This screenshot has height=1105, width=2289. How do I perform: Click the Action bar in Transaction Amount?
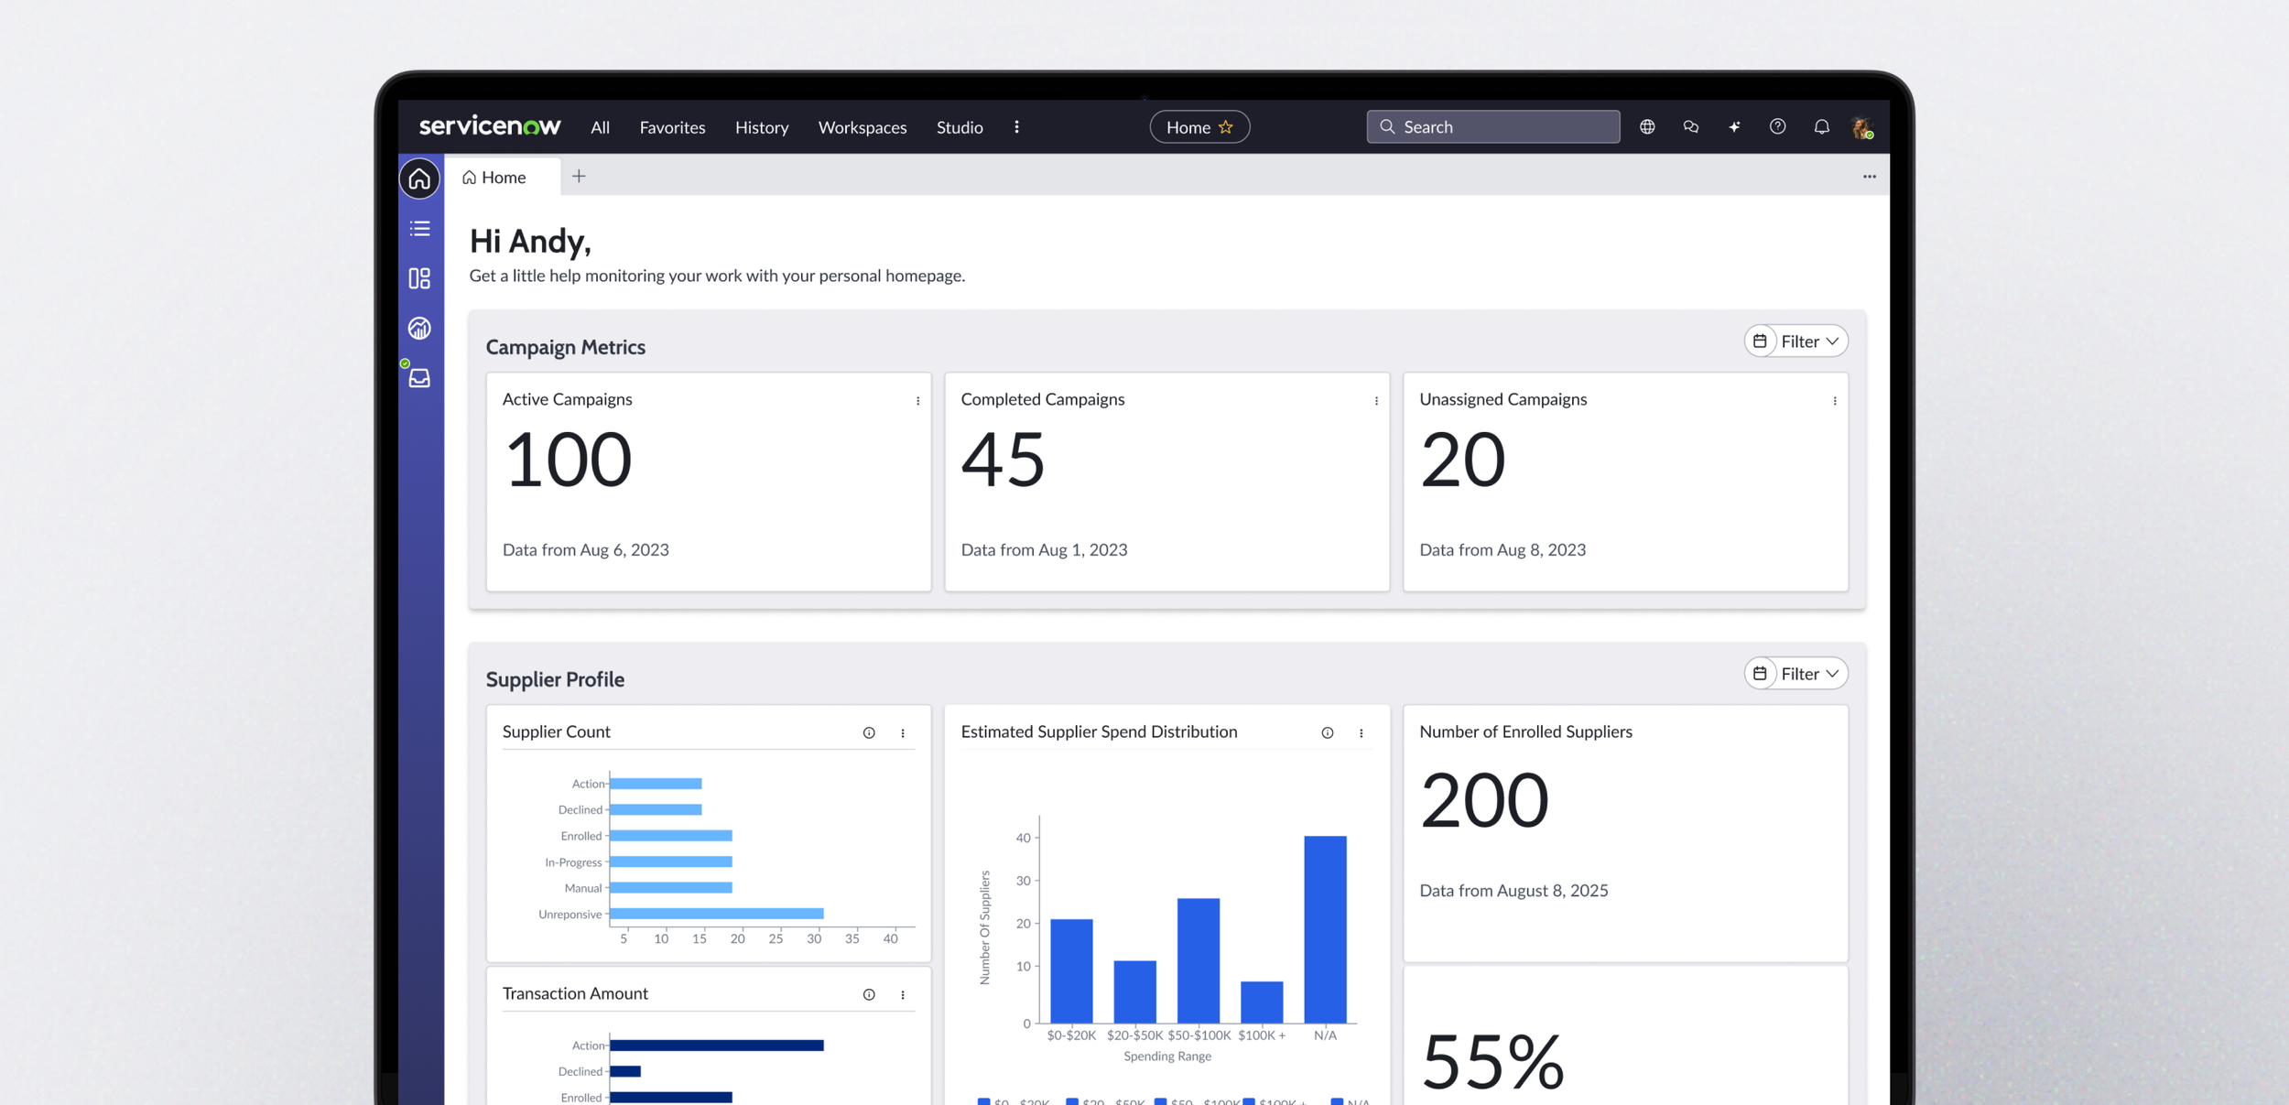pyautogui.click(x=717, y=1045)
